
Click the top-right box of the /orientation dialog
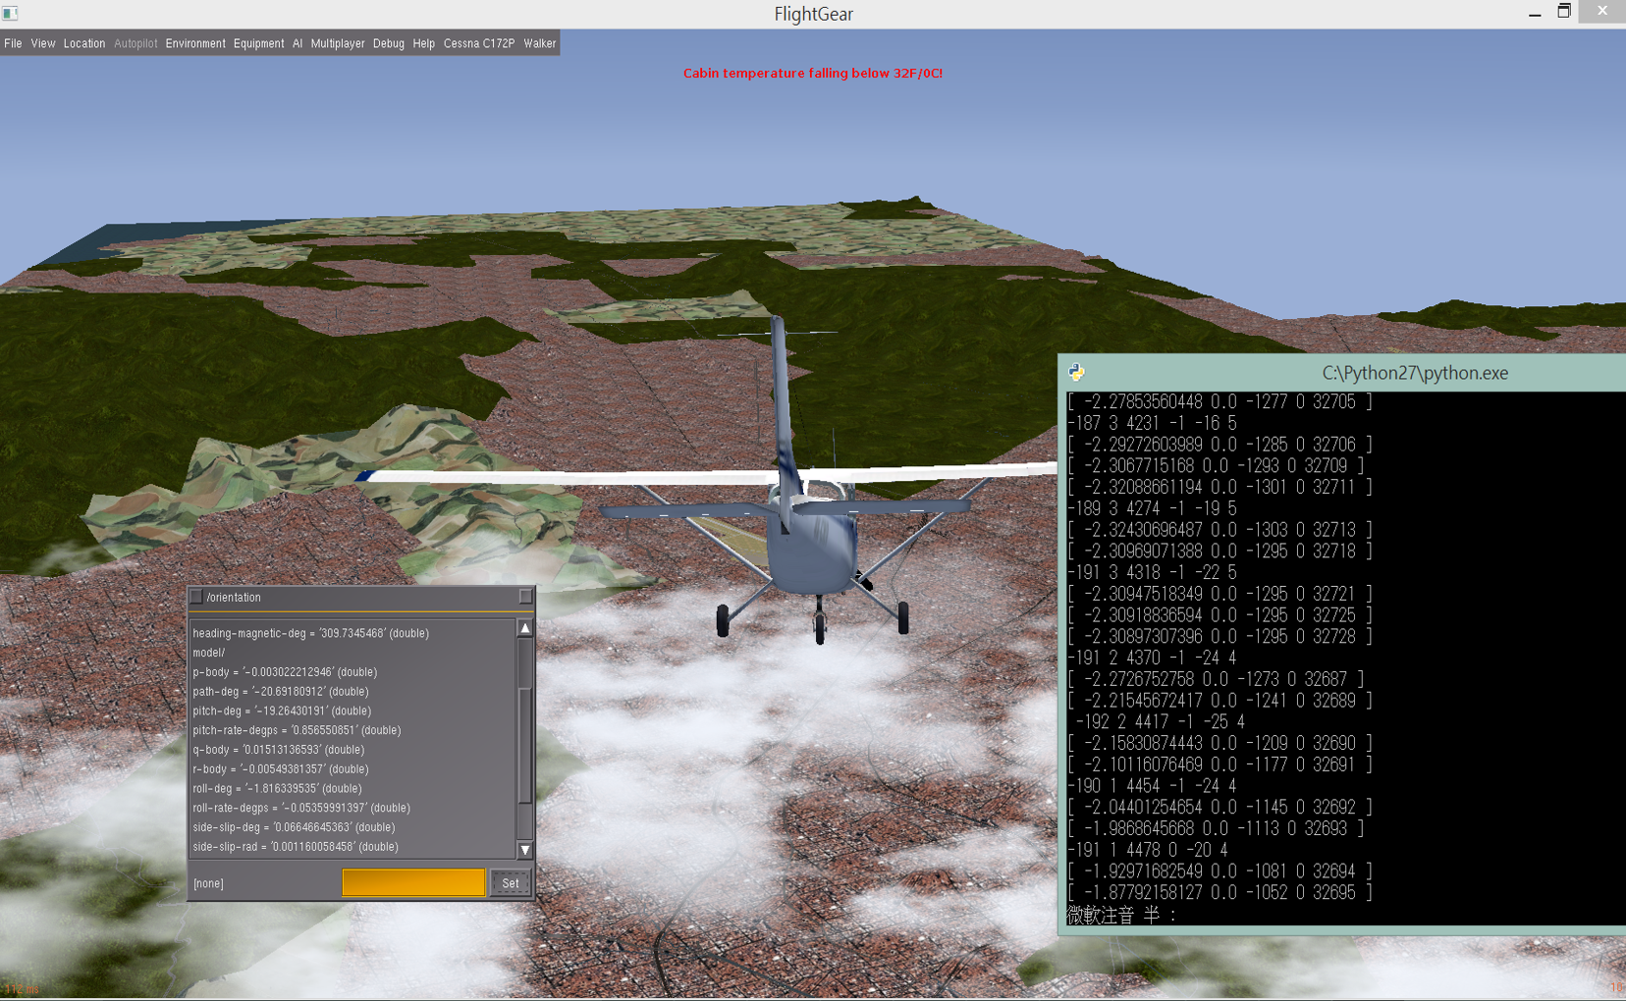click(x=525, y=596)
